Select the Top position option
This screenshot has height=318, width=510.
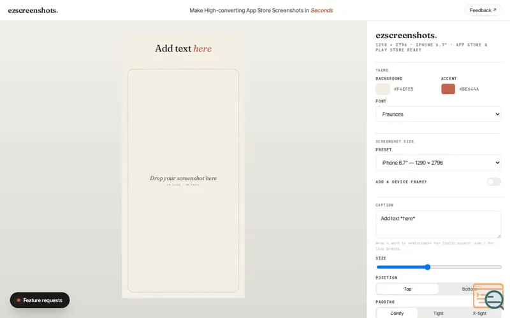coord(407,289)
